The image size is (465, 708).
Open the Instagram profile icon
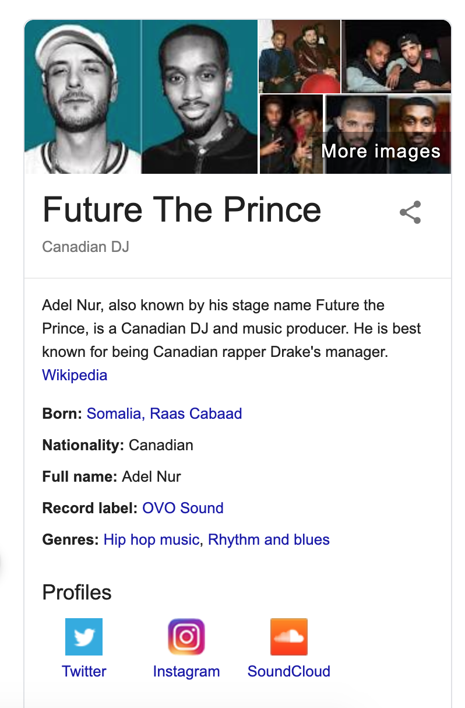pyautogui.click(x=186, y=637)
